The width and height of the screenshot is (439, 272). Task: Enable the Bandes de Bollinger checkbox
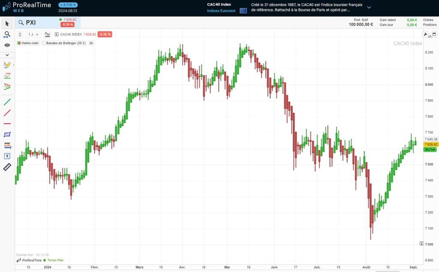(44, 42)
